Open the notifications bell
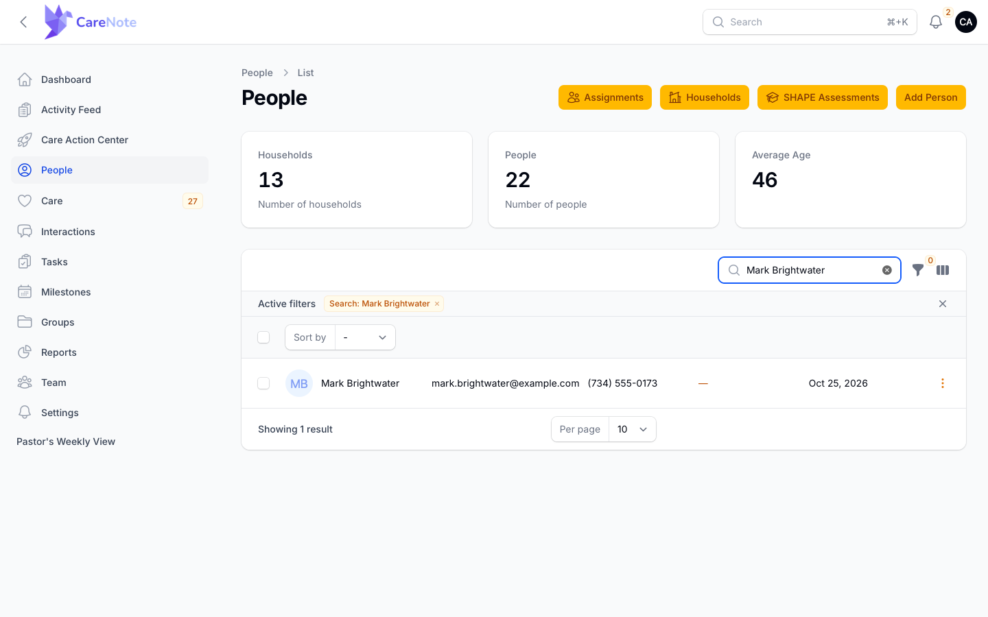This screenshot has height=617, width=988. pos(936,22)
